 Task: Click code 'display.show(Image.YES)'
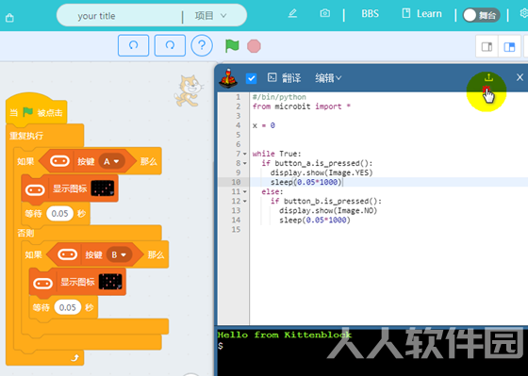click(322, 172)
